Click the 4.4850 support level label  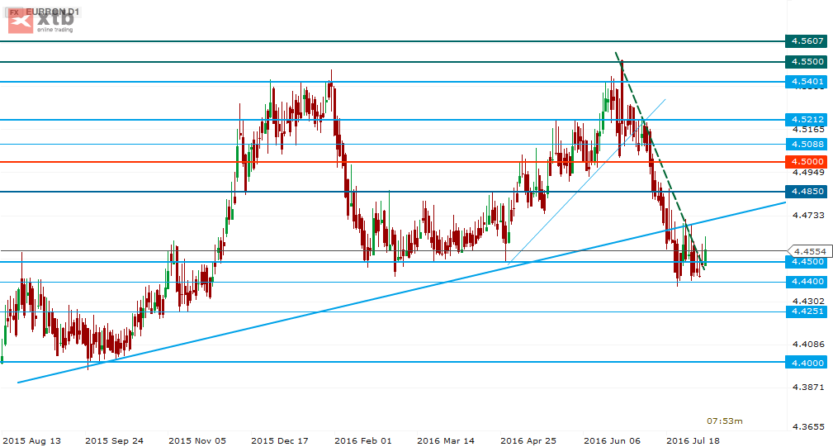click(x=807, y=192)
